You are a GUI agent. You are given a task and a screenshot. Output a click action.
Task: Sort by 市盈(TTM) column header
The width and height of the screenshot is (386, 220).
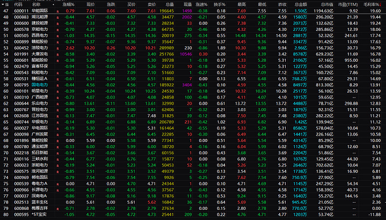tap(348, 4)
